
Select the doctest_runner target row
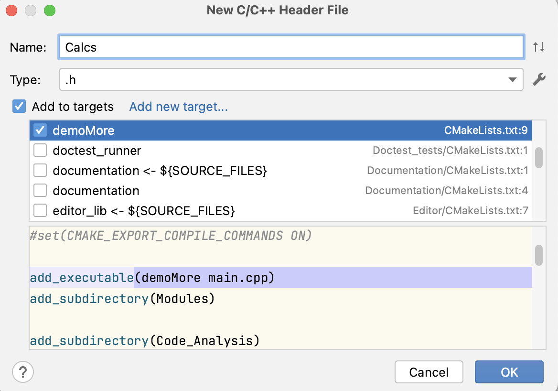(x=143, y=150)
